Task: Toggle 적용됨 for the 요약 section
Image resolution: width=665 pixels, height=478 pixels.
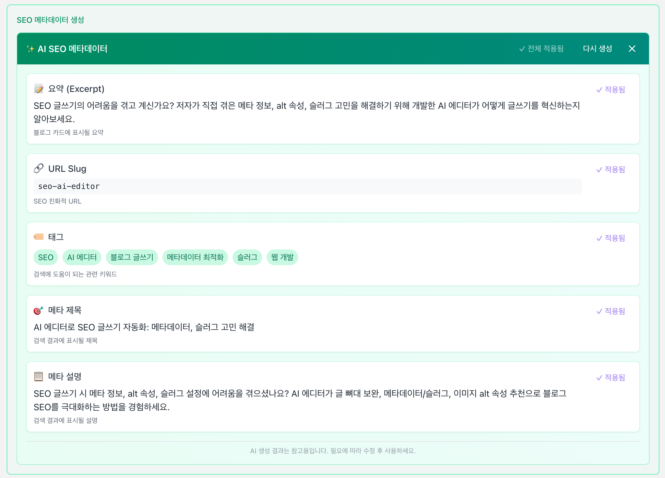Action: [x=611, y=89]
